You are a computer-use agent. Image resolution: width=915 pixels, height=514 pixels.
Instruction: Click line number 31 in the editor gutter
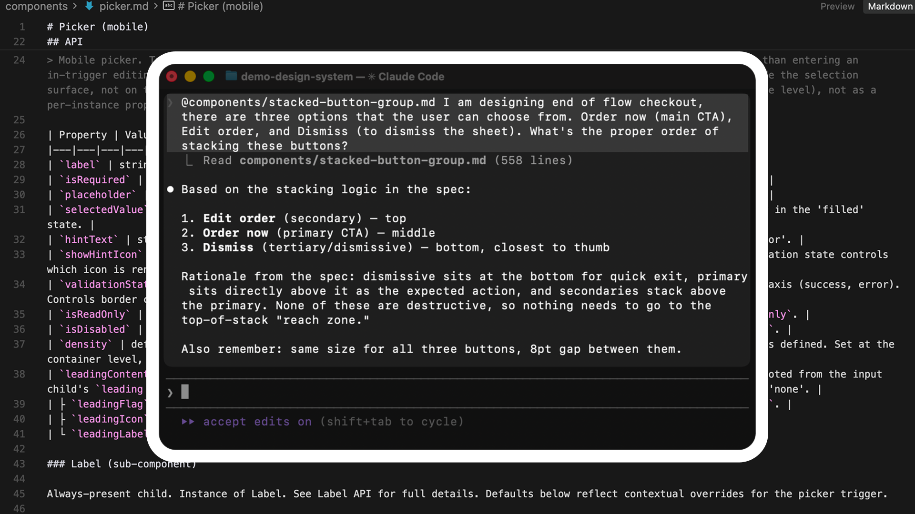pos(20,209)
